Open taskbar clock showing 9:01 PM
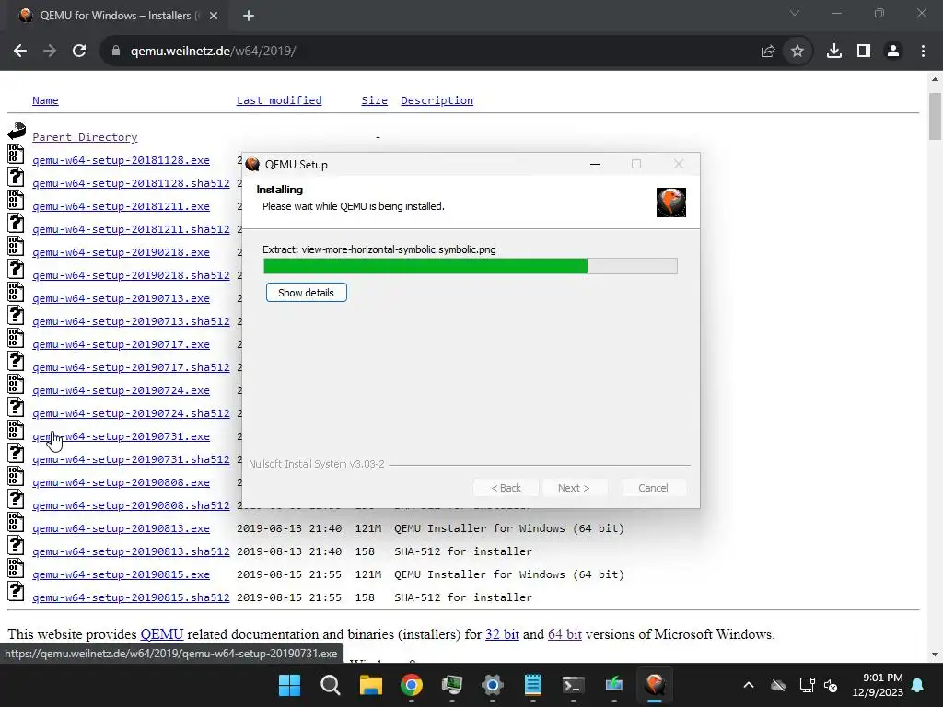Image resolution: width=943 pixels, height=707 pixels. (x=878, y=685)
